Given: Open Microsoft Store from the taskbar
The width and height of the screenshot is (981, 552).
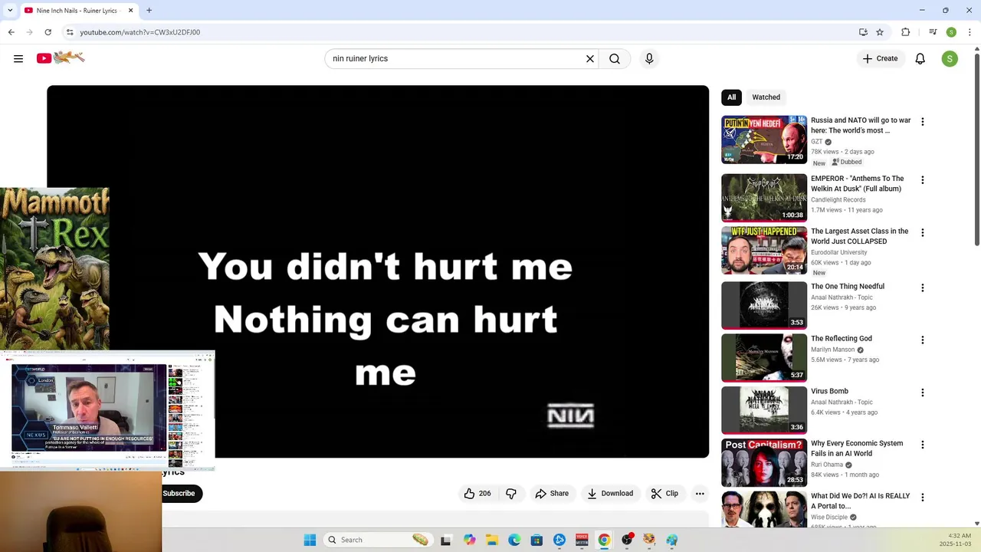Looking at the screenshot, I should 536,540.
